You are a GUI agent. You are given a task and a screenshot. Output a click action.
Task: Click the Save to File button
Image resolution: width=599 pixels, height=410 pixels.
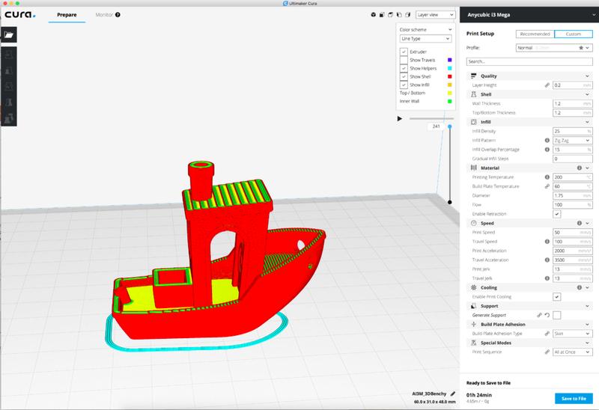[x=573, y=397]
